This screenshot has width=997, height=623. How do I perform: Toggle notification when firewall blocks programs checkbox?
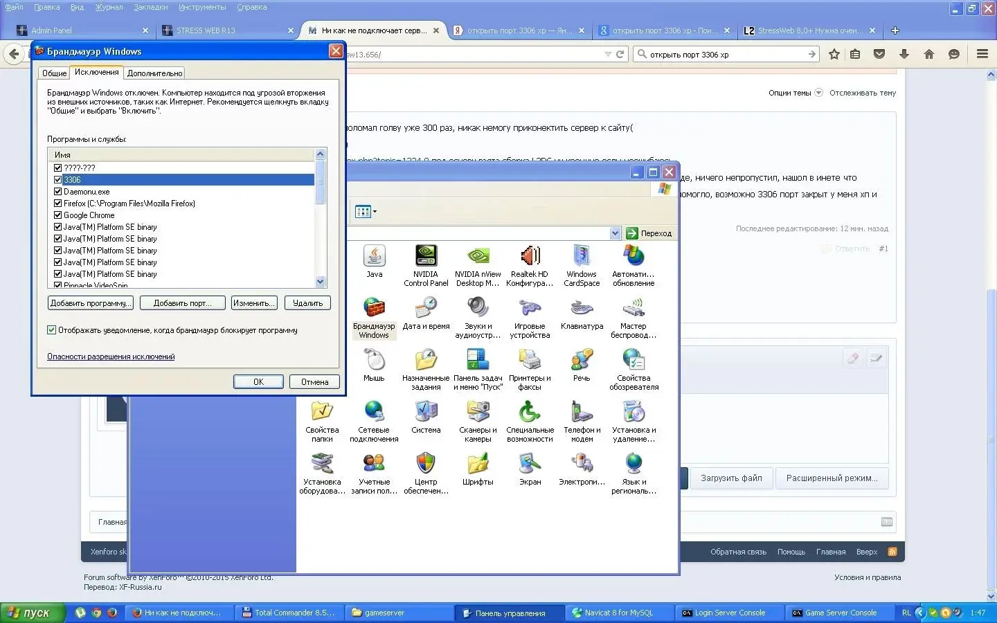(51, 330)
